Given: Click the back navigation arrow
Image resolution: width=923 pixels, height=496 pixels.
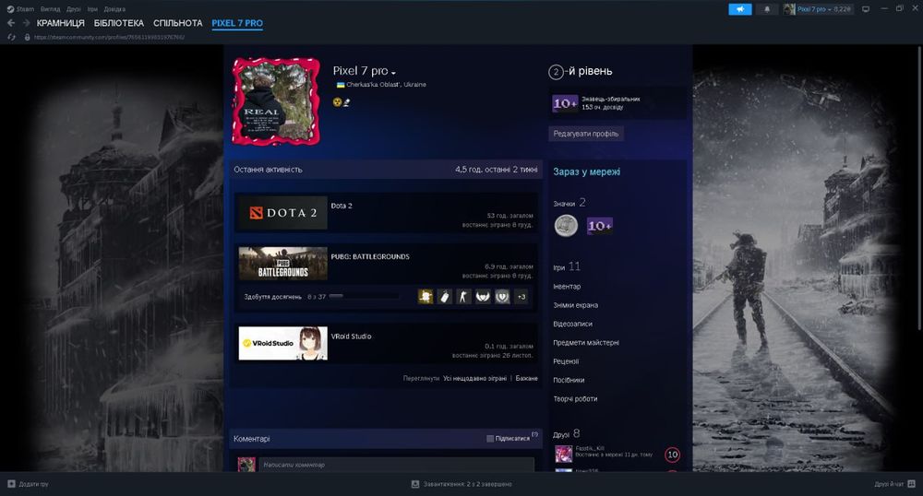Looking at the screenshot, I should 11,23.
